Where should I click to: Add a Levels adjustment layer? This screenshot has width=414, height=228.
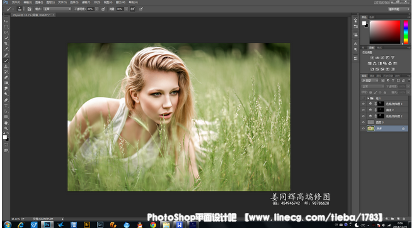(377, 58)
